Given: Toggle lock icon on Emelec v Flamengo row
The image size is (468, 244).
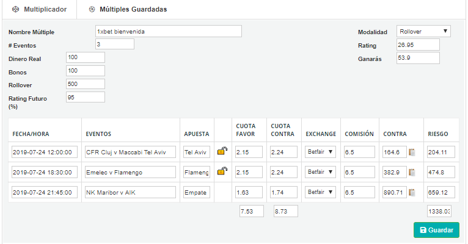Looking at the screenshot, I should (x=222, y=171).
